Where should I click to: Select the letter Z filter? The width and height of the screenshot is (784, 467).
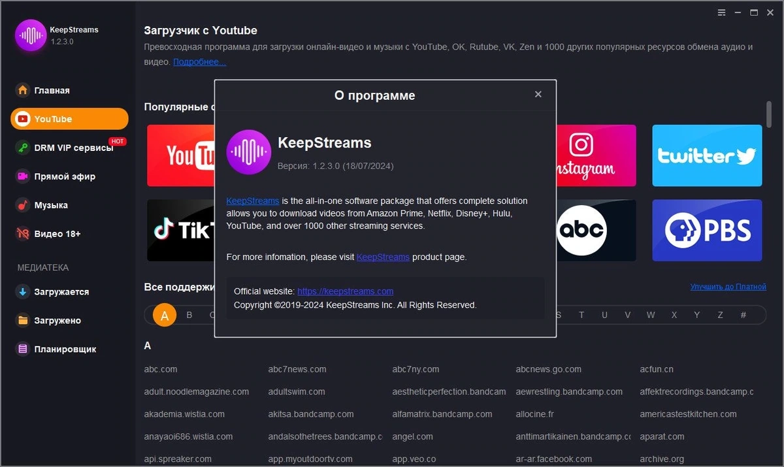click(721, 315)
